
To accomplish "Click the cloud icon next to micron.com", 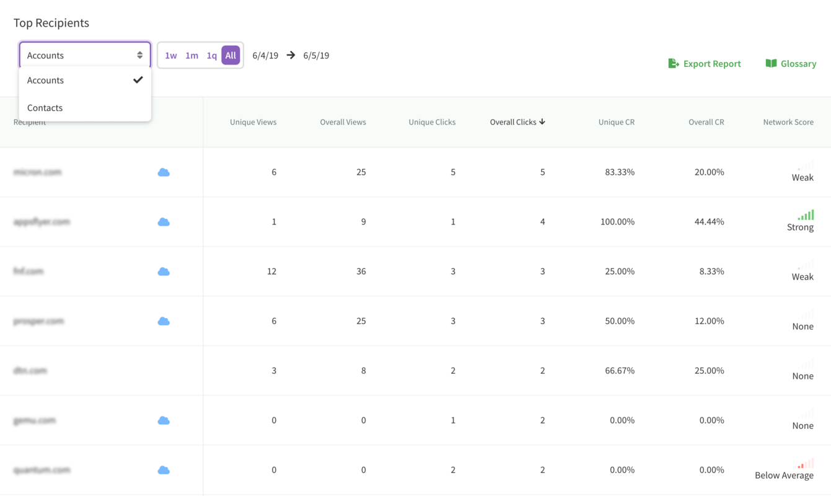I will tap(164, 172).
